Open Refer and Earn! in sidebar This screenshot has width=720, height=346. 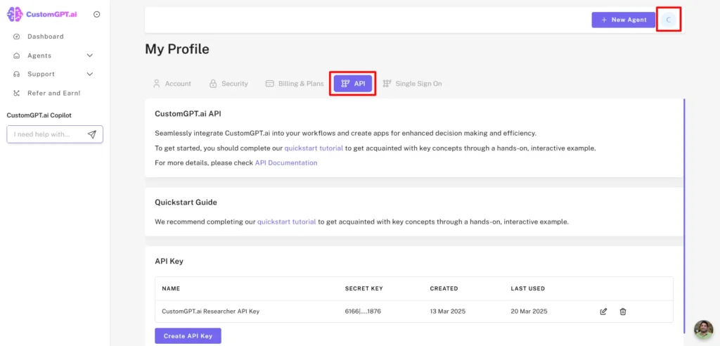53,93
